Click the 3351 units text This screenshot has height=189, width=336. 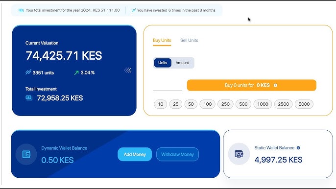pyautogui.click(x=43, y=73)
